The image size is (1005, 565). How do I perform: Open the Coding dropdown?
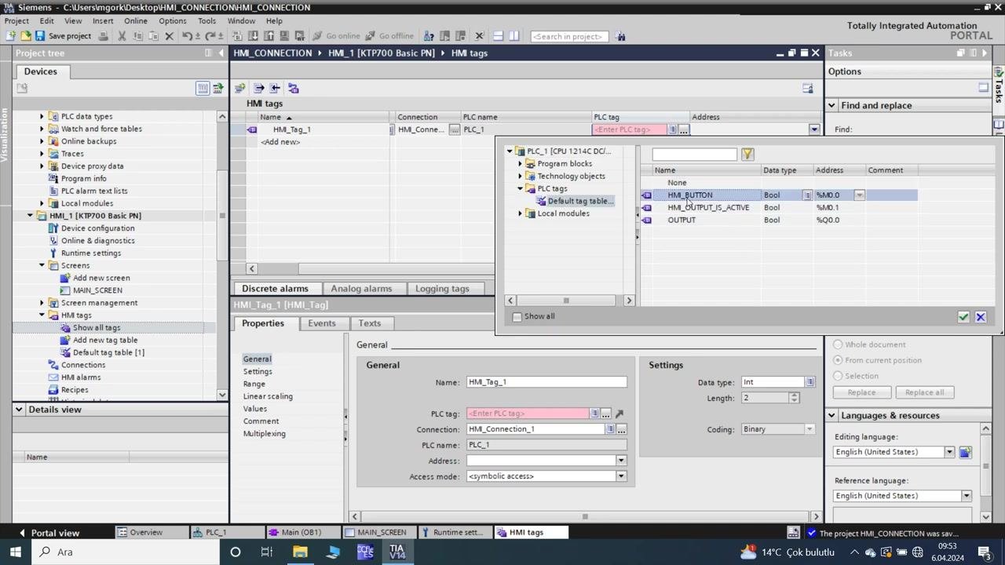(x=809, y=429)
